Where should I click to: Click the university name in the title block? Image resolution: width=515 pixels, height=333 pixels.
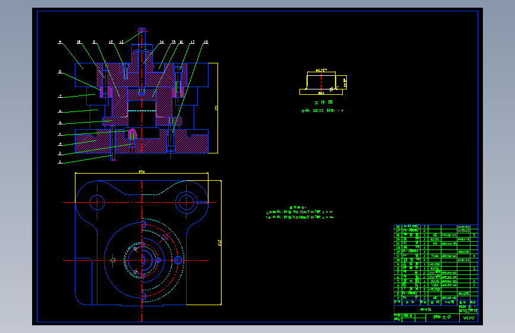(442, 317)
